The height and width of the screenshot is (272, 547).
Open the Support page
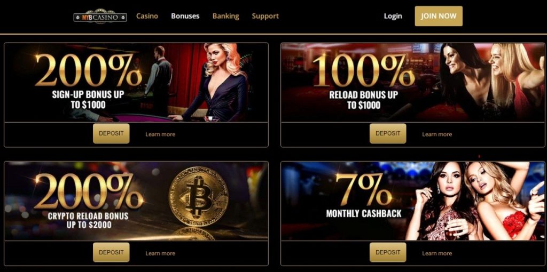point(265,16)
